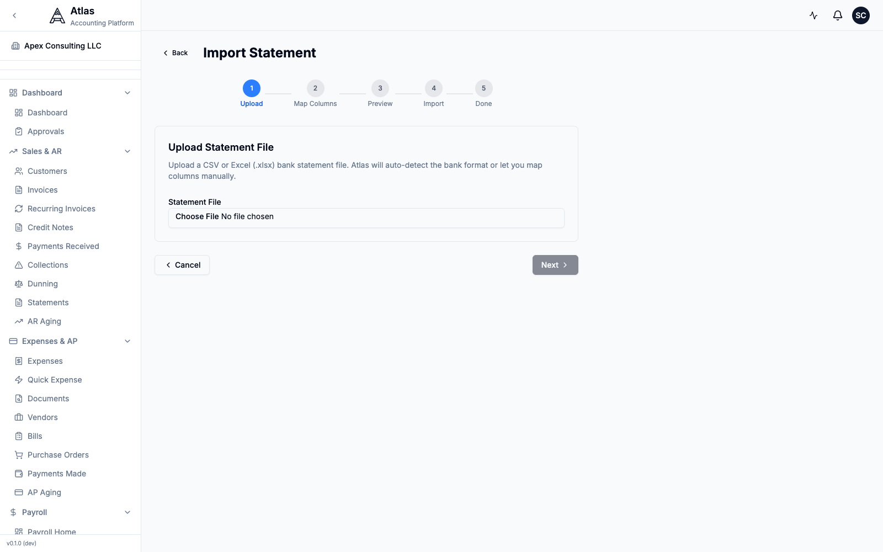
Task: Click the Payments Made wallet icon
Action: point(19,474)
